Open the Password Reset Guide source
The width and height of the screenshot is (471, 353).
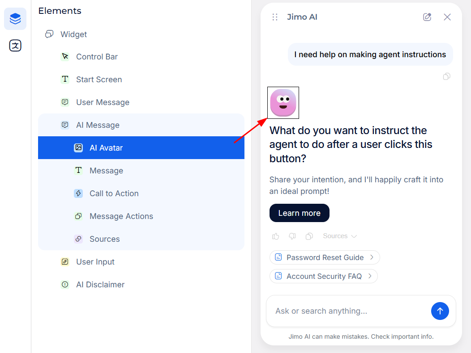325,257
